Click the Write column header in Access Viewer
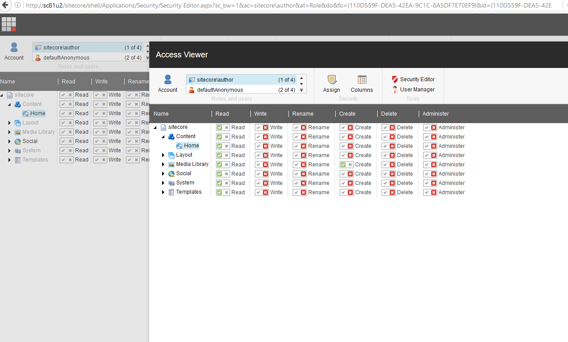 point(261,114)
